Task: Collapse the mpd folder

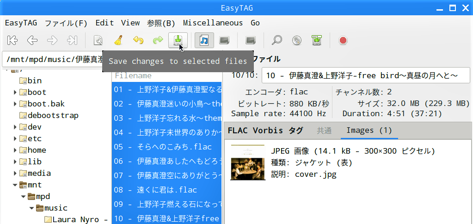Action: tap(24, 197)
